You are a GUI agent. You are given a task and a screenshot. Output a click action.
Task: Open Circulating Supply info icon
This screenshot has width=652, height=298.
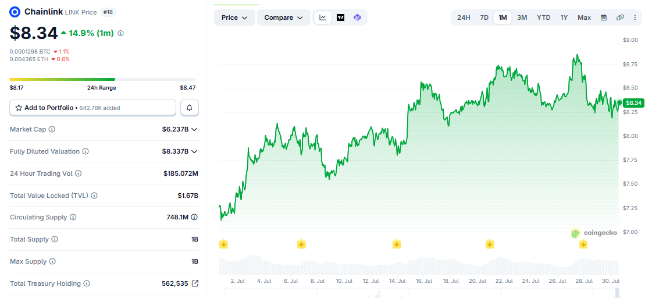tap(73, 217)
